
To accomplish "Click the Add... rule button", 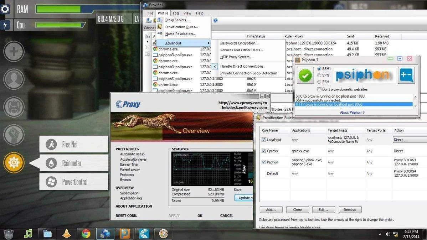I will 271,209.
